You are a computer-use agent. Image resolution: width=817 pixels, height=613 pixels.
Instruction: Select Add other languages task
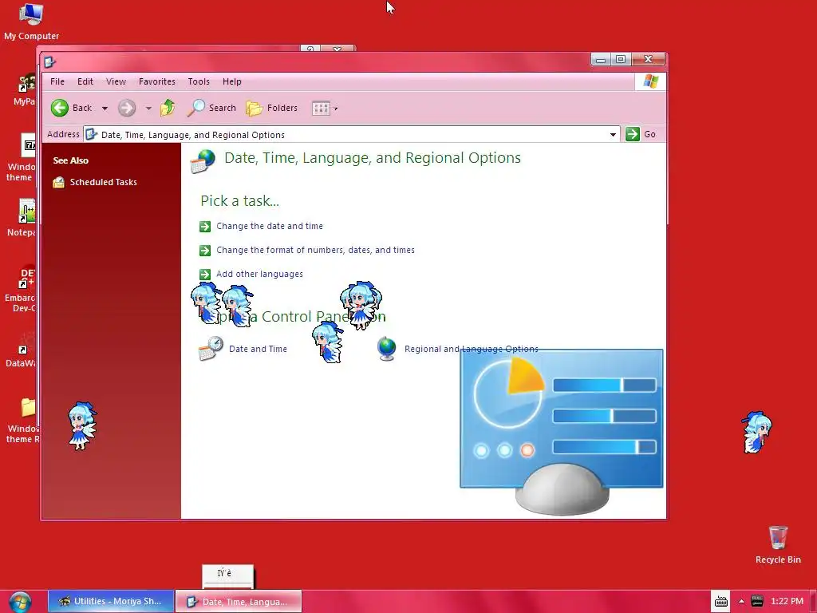coord(259,274)
